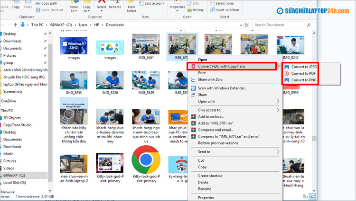Screen dimensions: 356x201
Task: Click the Edit ribbon icon
Action: 189,3
